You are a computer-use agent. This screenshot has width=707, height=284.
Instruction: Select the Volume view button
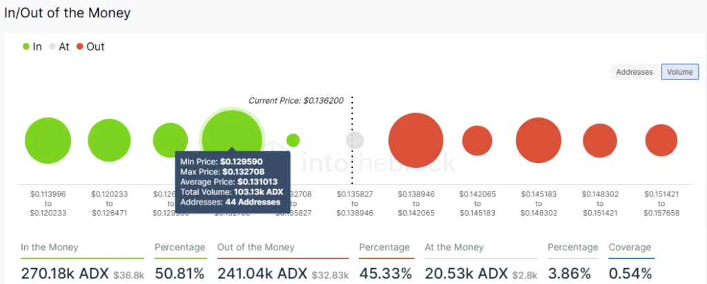(679, 72)
